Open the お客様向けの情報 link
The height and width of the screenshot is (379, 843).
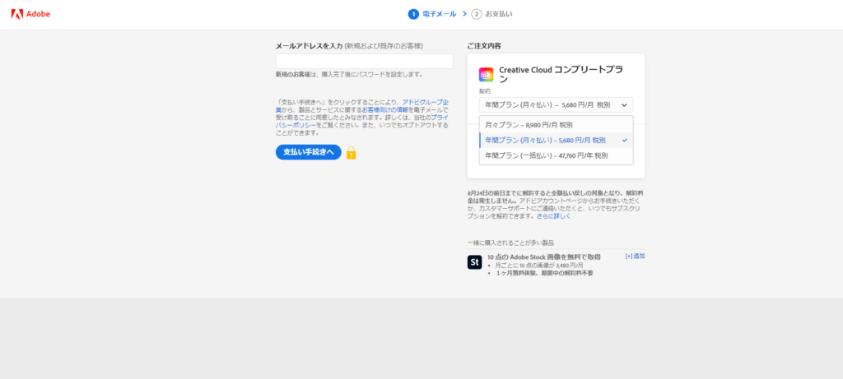[x=384, y=109]
